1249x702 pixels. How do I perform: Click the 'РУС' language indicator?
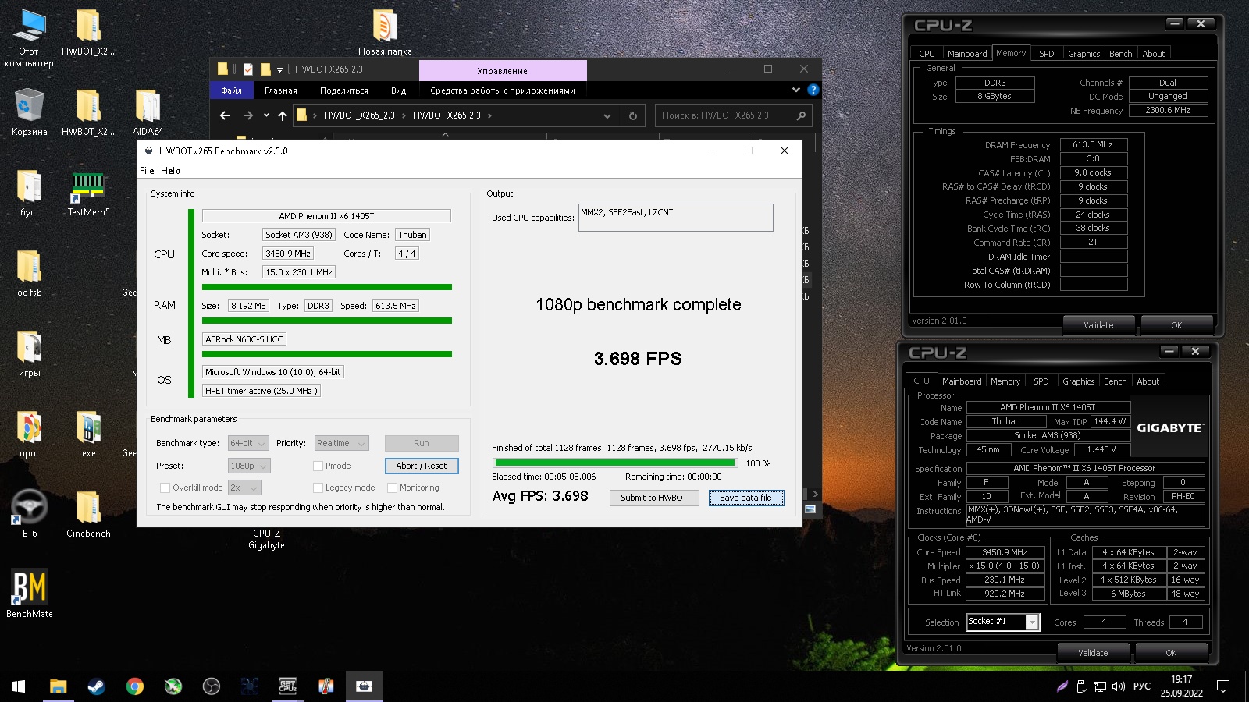1142,686
